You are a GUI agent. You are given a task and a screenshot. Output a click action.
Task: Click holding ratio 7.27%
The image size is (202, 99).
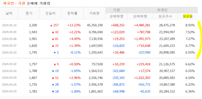pyautogui.click(x=190, y=39)
